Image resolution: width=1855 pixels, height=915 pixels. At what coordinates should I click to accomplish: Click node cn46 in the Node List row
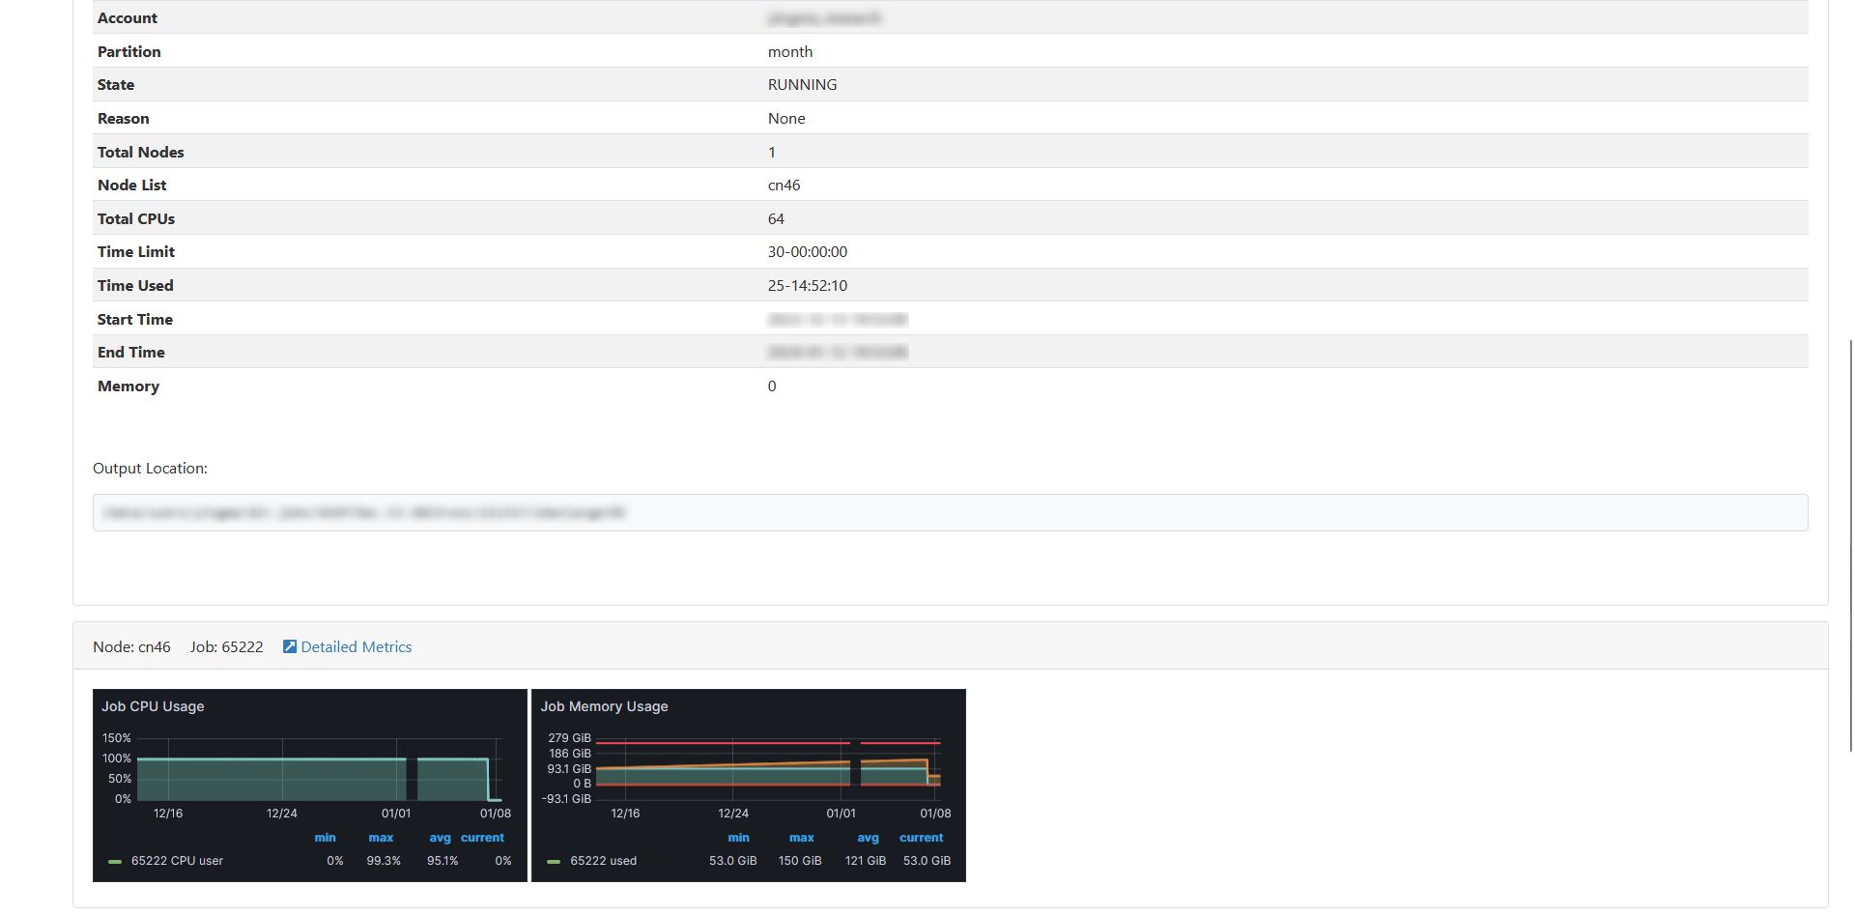[785, 185]
